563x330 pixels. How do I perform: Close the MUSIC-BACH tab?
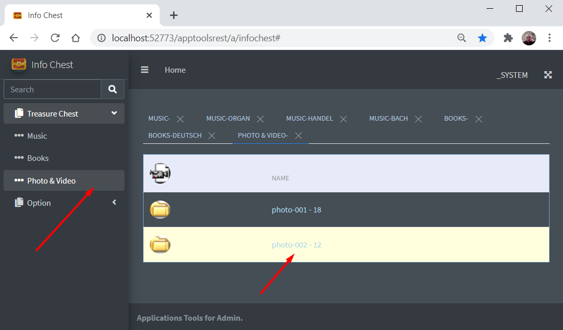[418, 119]
